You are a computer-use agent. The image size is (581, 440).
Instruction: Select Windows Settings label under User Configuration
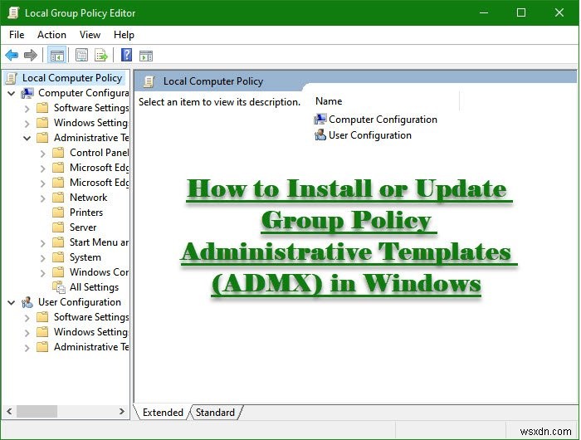[x=91, y=332]
